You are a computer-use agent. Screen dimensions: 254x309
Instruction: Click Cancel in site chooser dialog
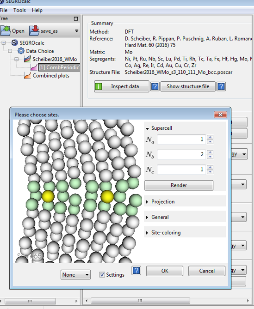click(207, 271)
